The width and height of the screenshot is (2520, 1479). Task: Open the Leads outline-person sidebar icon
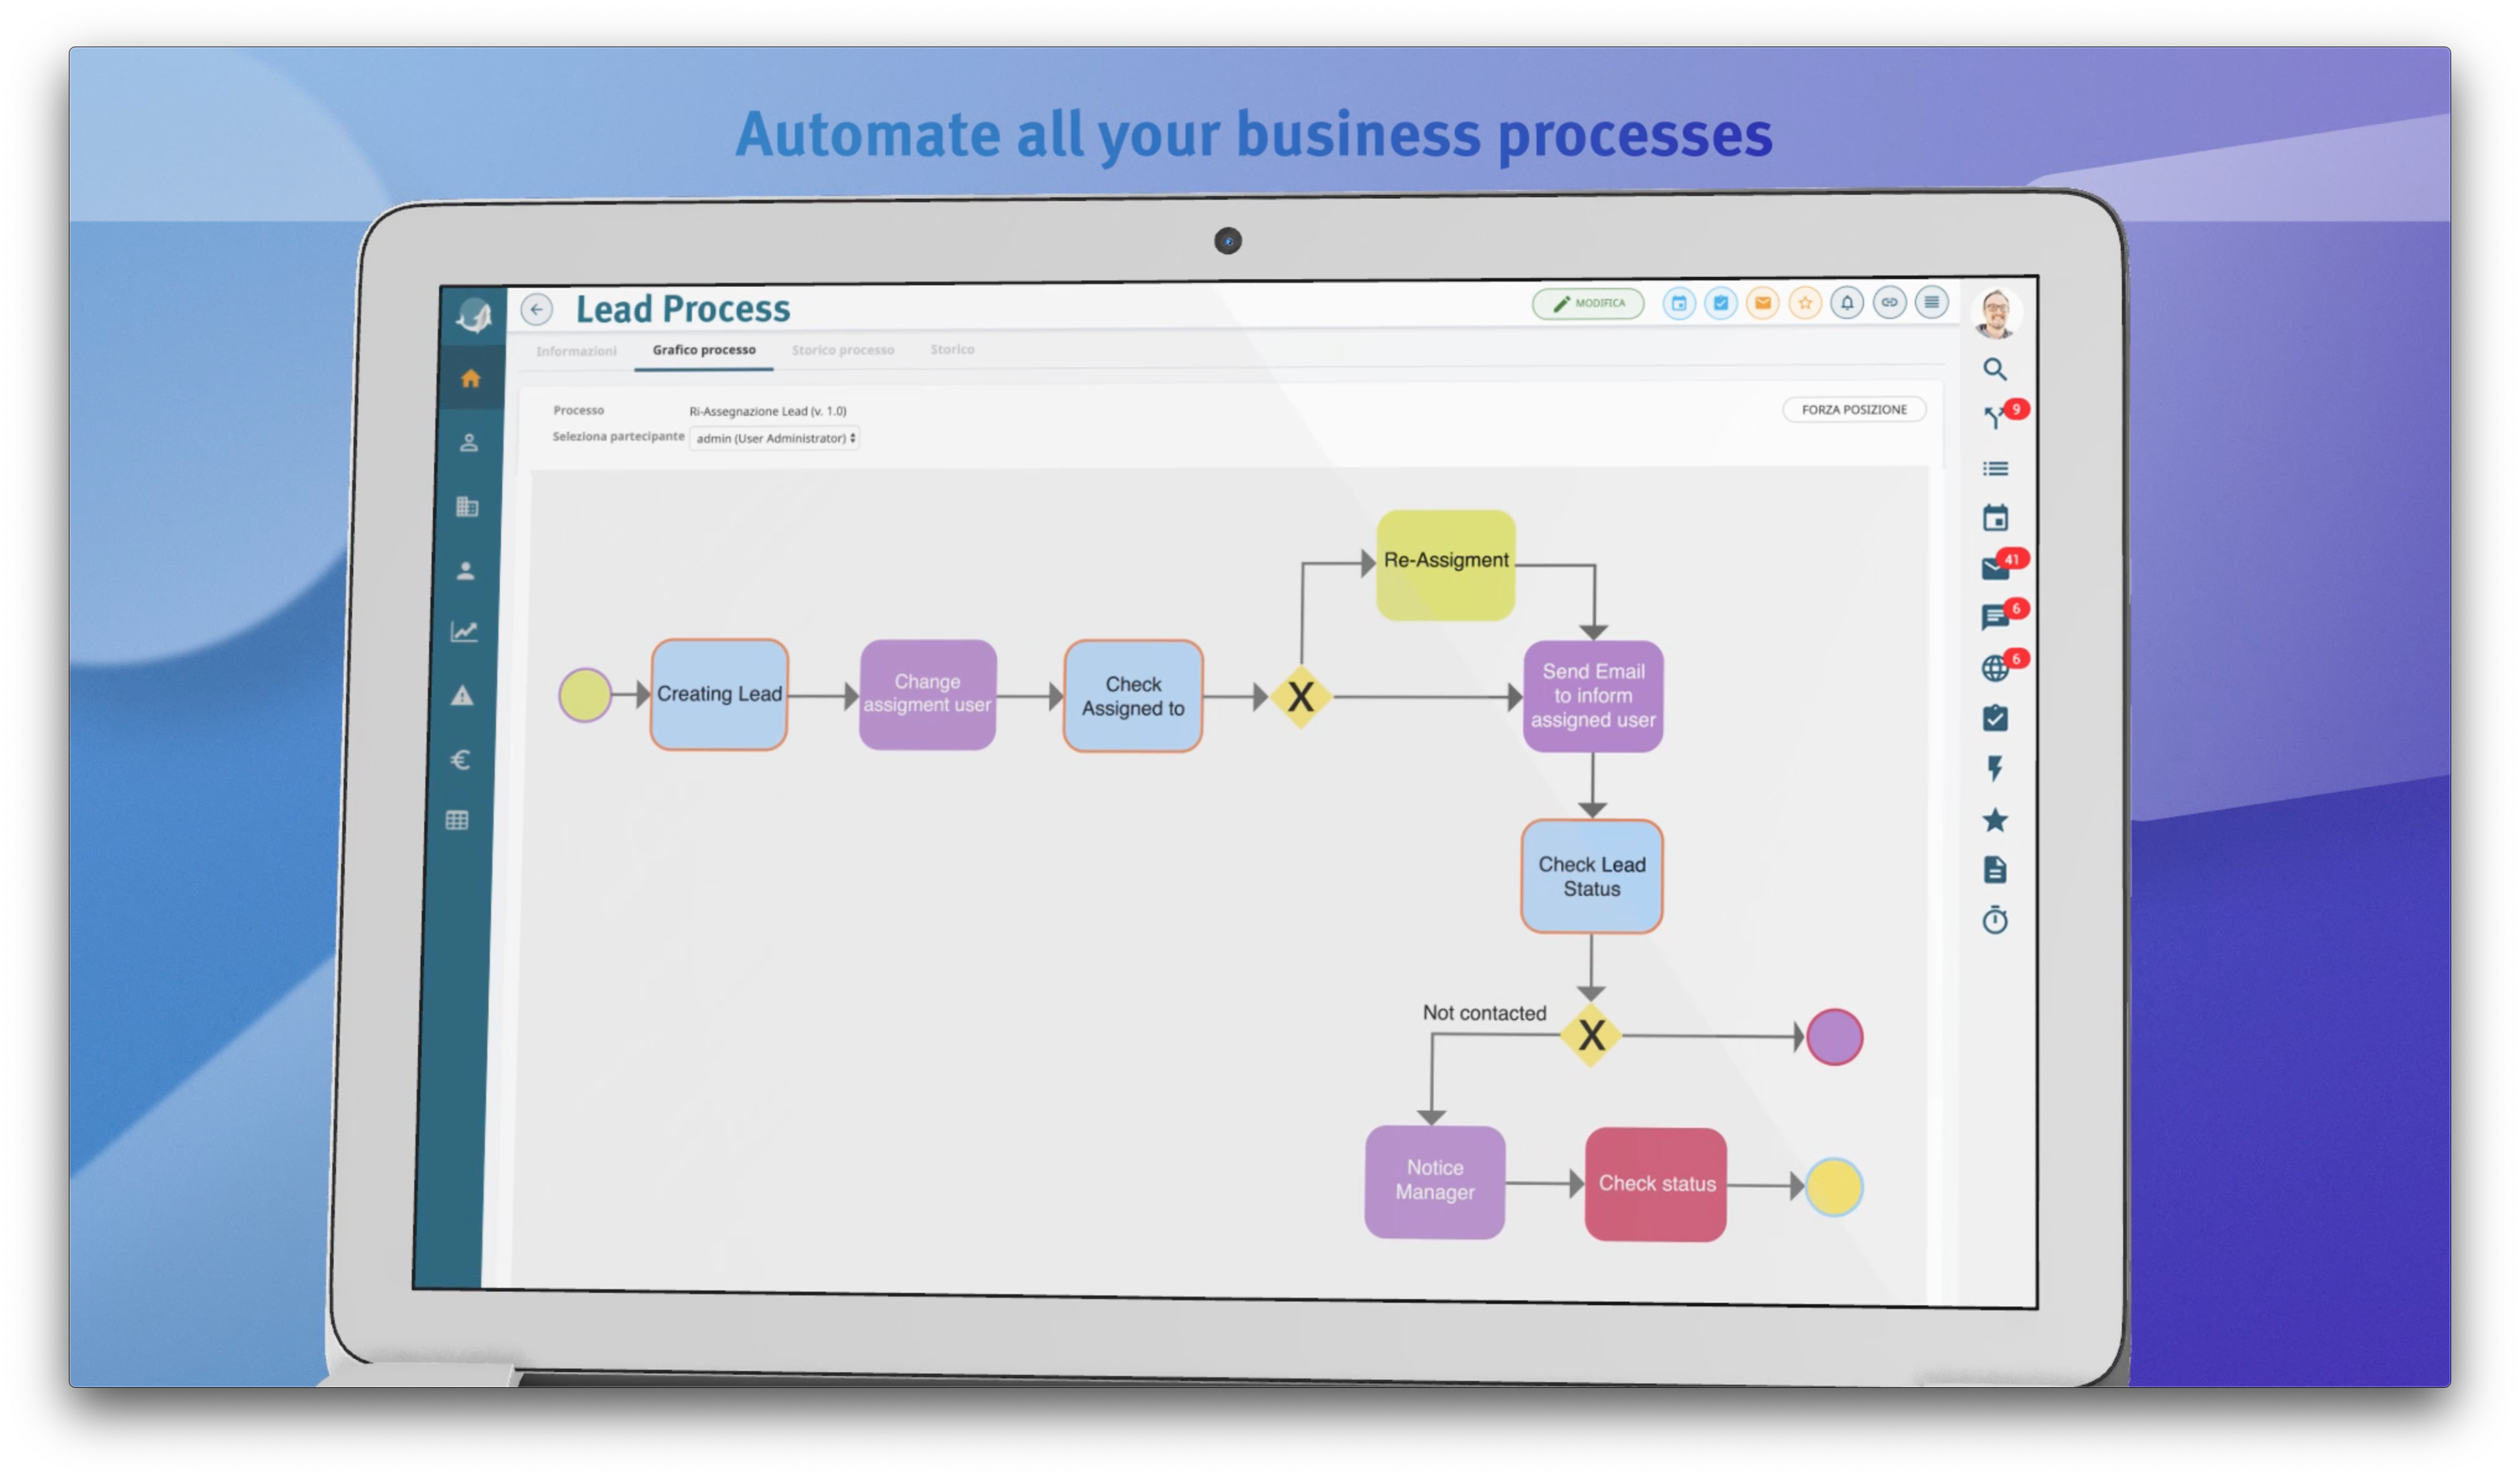[x=469, y=443]
